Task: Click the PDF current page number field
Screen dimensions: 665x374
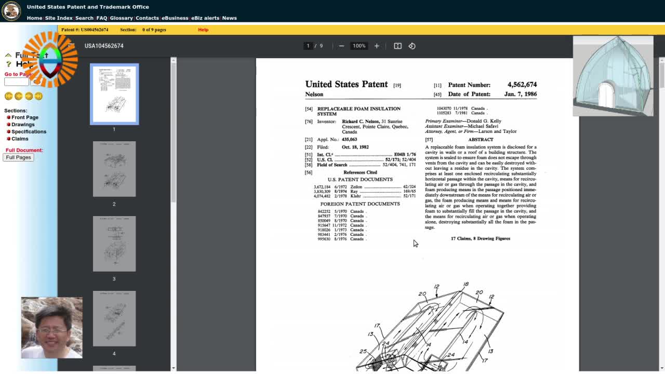Action: [x=308, y=46]
